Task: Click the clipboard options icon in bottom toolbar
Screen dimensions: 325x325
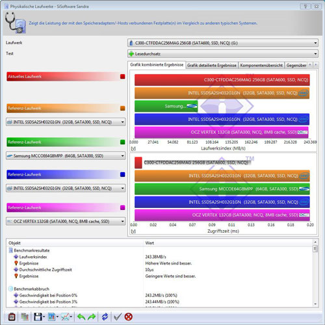Action: coord(12,317)
